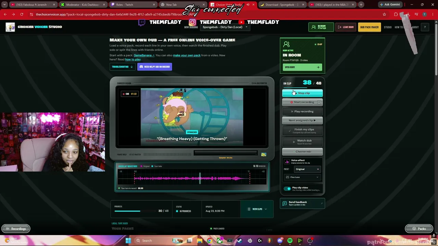This screenshot has height=246, width=438.
Task: Go to the Studio menu item
Action: (x=388, y=27)
